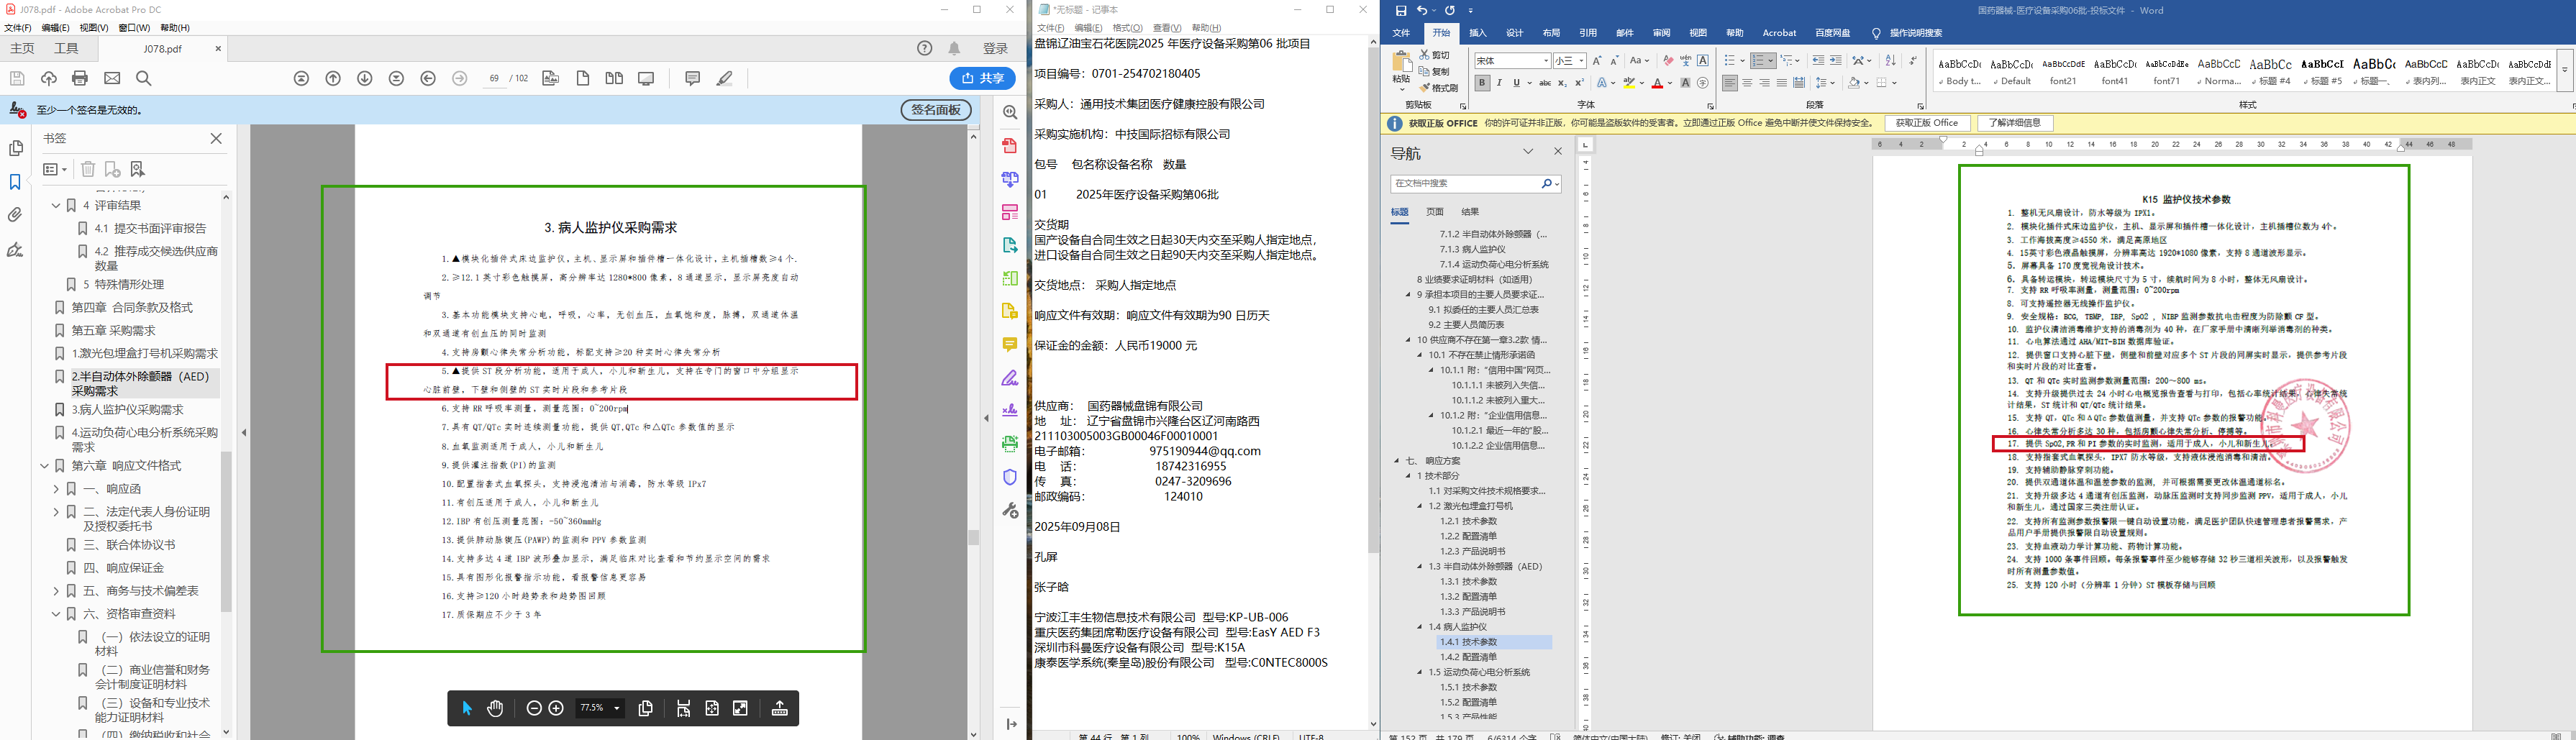Zoom in with the plus button in Acrobat
The image size is (2576, 740).
coord(556,708)
